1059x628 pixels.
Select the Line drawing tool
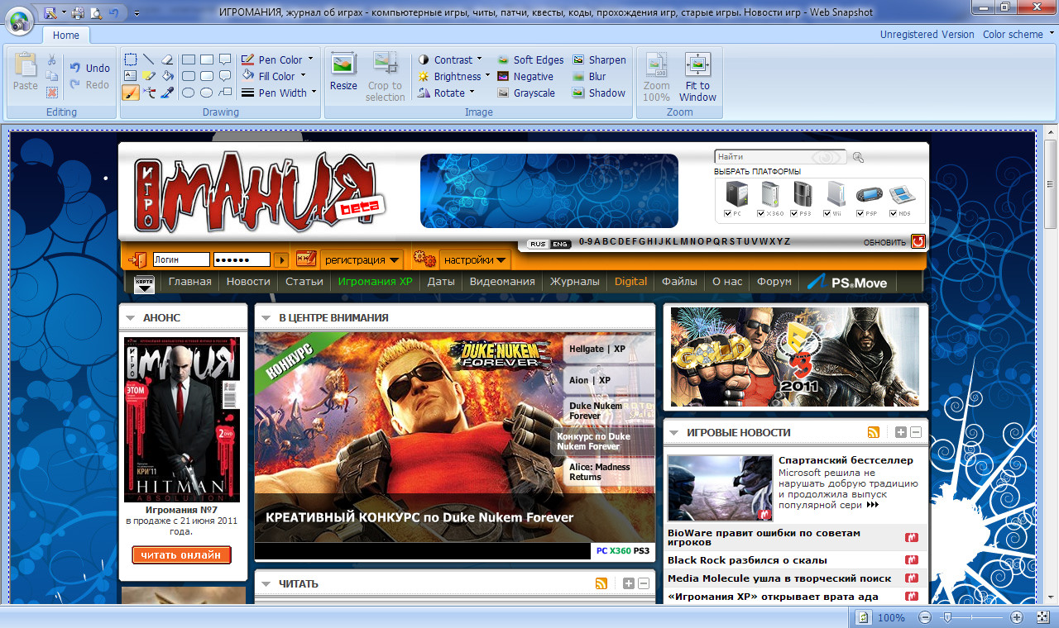click(148, 59)
